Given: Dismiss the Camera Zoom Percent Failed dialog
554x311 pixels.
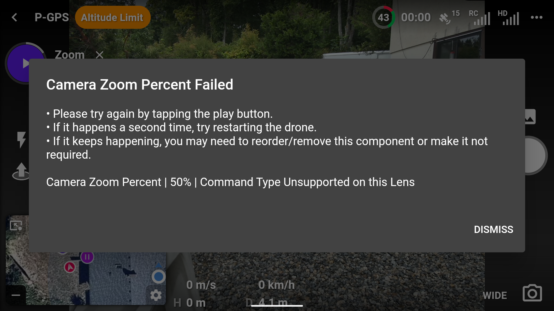Looking at the screenshot, I should click(x=493, y=230).
